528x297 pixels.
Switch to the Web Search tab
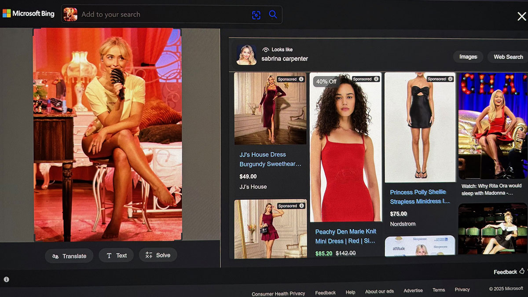point(508,57)
